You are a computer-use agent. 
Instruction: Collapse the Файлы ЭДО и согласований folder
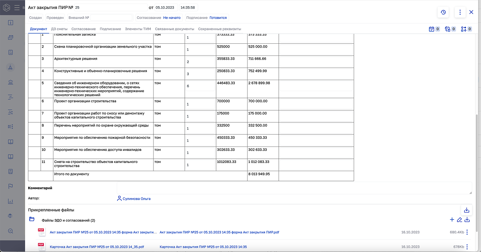[x=32, y=220]
